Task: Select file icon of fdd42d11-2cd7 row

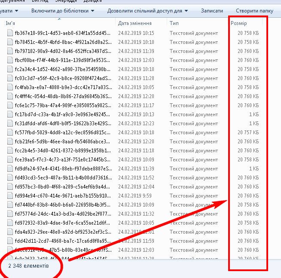Action: tap(10, 241)
